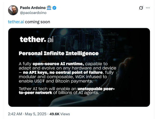This screenshot has width=158, height=119.
Task: Open the three-dot more options menu
Action: tap(148, 8)
